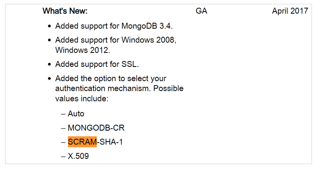Click the dash before "X.509"
Viewport: 321px width, 172px height.
pyautogui.click(x=63, y=156)
